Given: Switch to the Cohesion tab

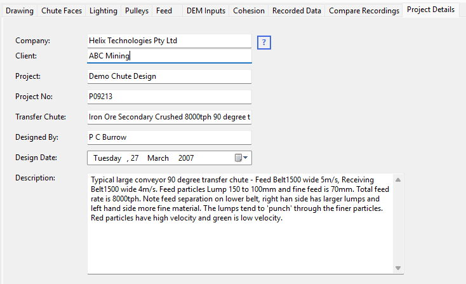Looking at the screenshot, I should click(249, 11).
